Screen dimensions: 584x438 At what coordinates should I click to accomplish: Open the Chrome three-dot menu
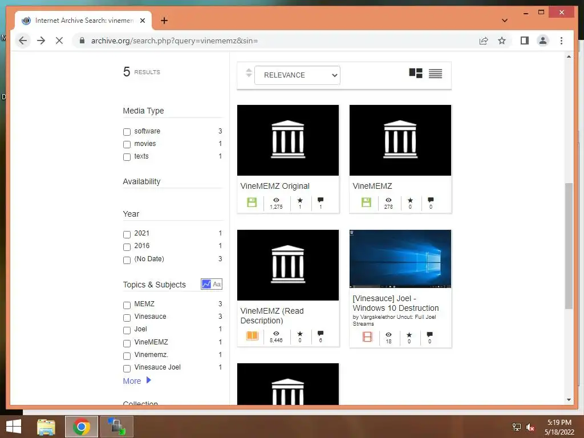click(561, 40)
